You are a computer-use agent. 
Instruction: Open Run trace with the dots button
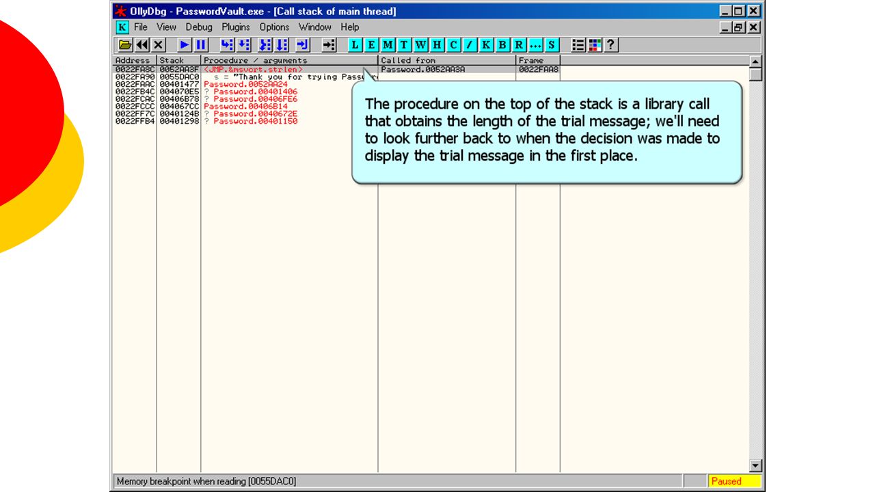click(x=536, y=45)
